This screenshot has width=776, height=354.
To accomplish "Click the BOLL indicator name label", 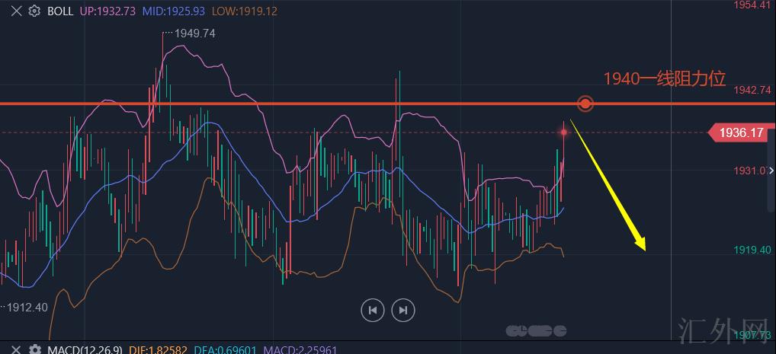I will (60, 11).
